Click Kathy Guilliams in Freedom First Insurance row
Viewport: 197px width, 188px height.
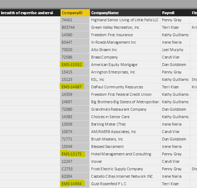point(175,35)
